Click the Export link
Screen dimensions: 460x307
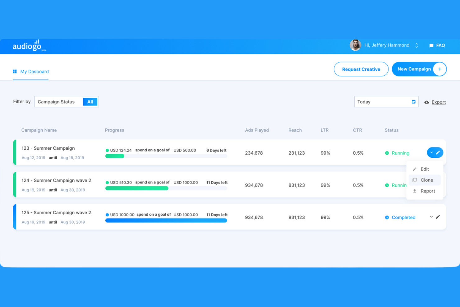[439, 102]
